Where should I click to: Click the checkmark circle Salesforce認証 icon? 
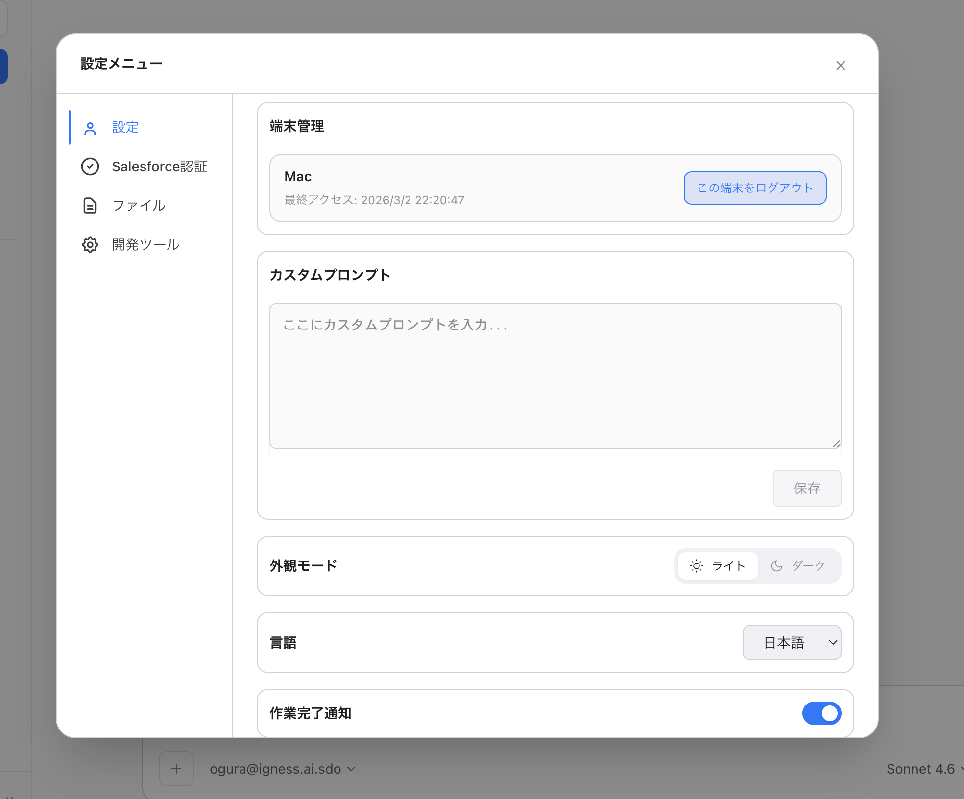[x=90, y=166]
